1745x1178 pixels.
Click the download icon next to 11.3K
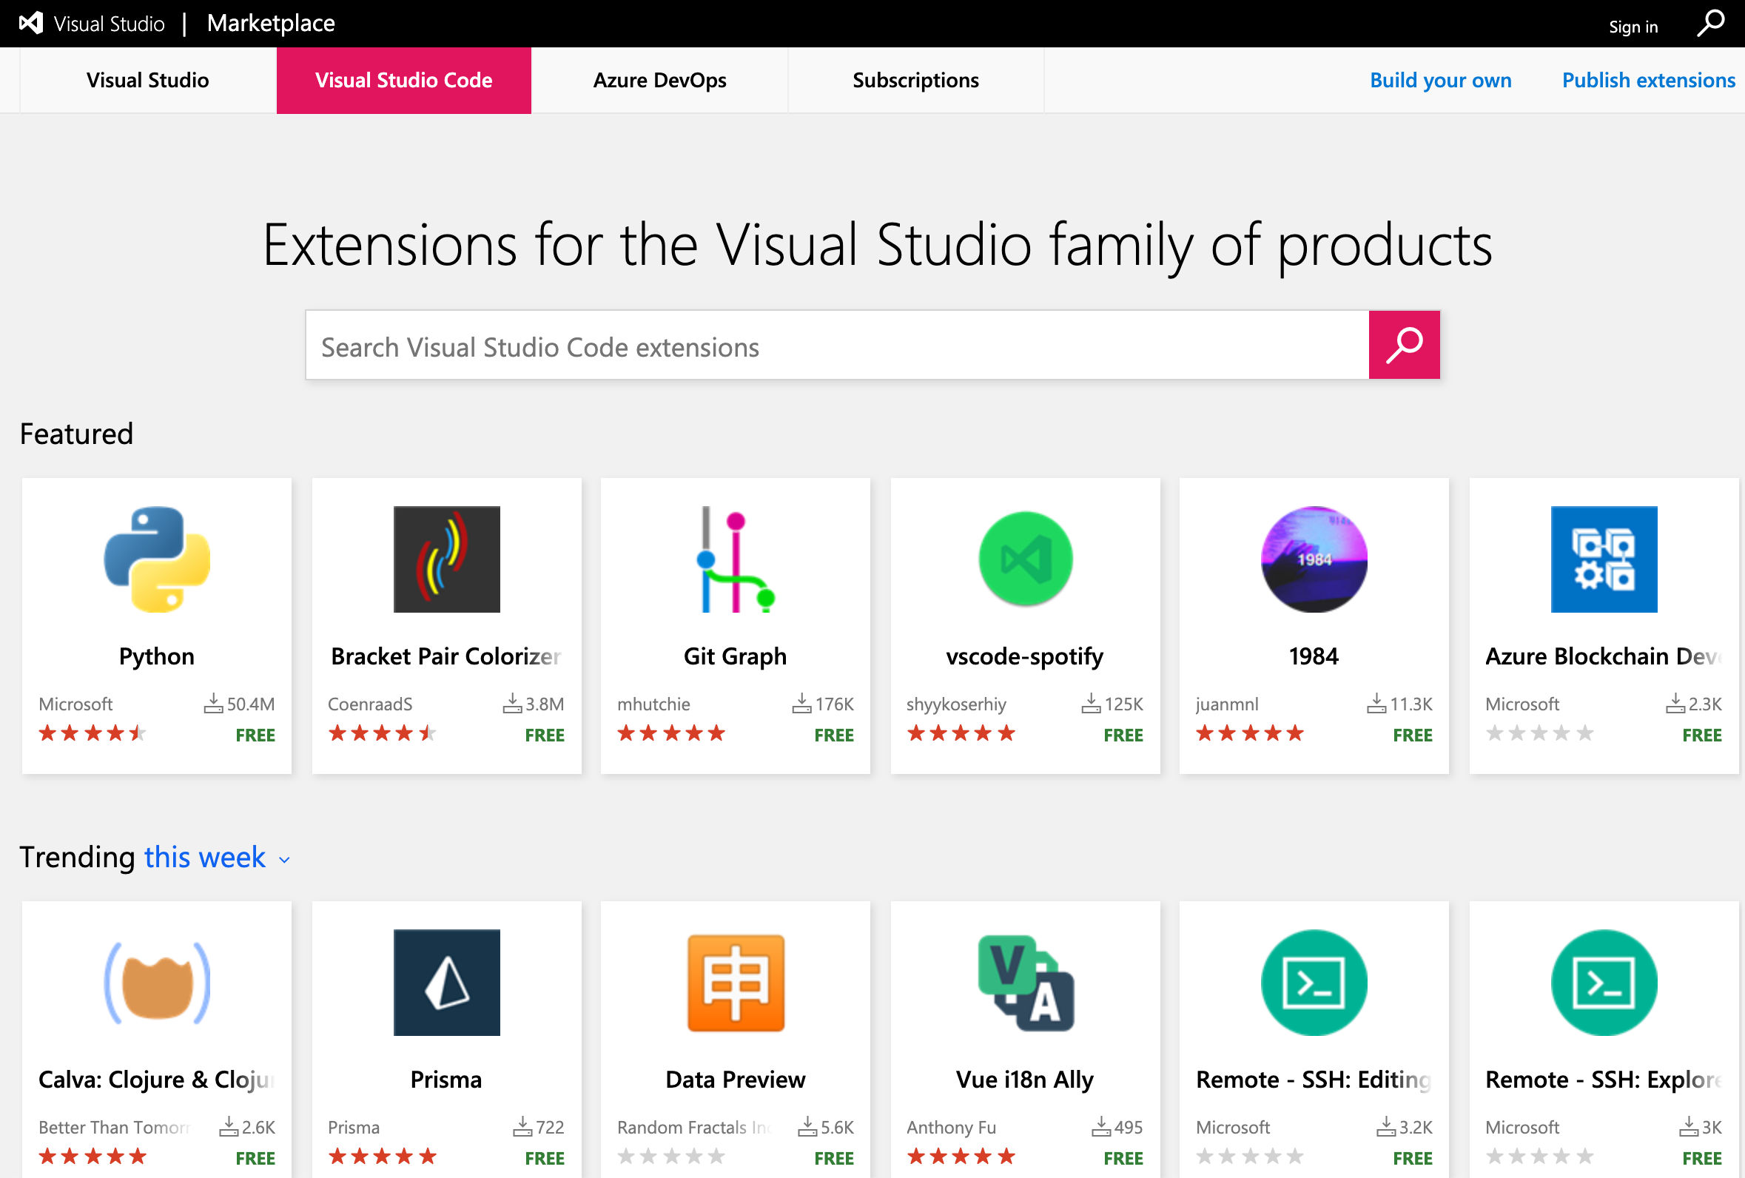[x=1376, y=704]
